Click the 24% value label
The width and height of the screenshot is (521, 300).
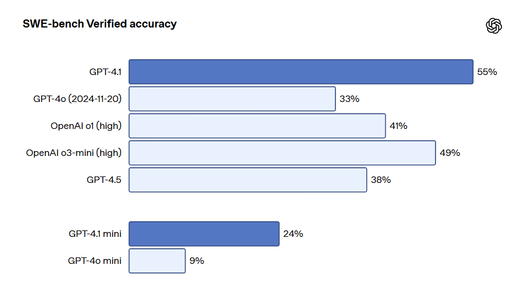293,234
